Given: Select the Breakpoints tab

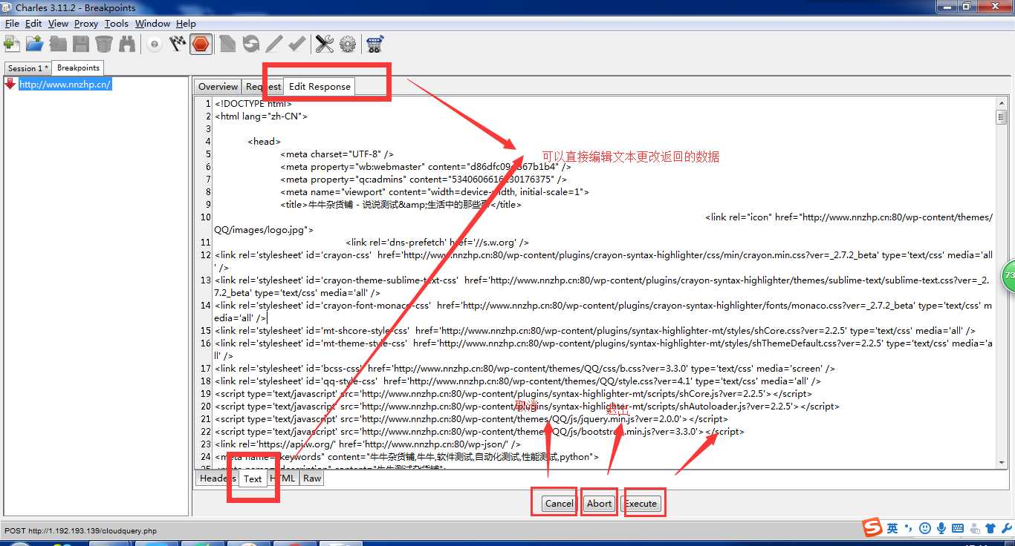Looking at the screenshot, I should point(78,68).
